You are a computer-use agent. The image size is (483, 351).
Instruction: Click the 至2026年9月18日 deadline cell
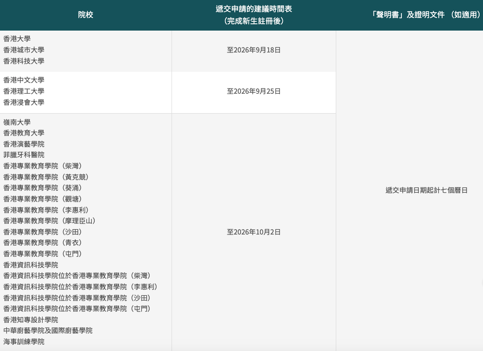click(254, 50)
